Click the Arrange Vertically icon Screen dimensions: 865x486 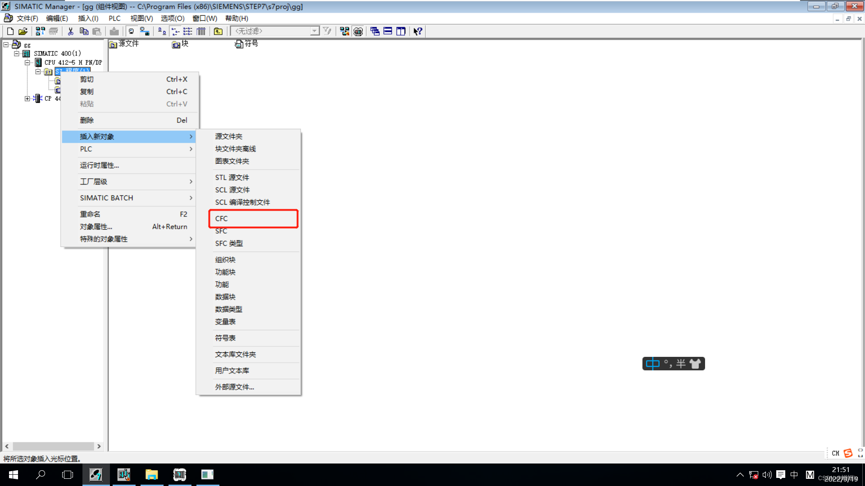pos(401,31)
